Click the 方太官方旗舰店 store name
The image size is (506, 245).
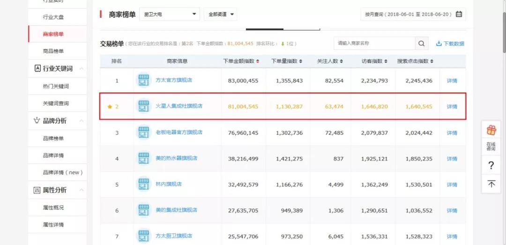point(174,80)
